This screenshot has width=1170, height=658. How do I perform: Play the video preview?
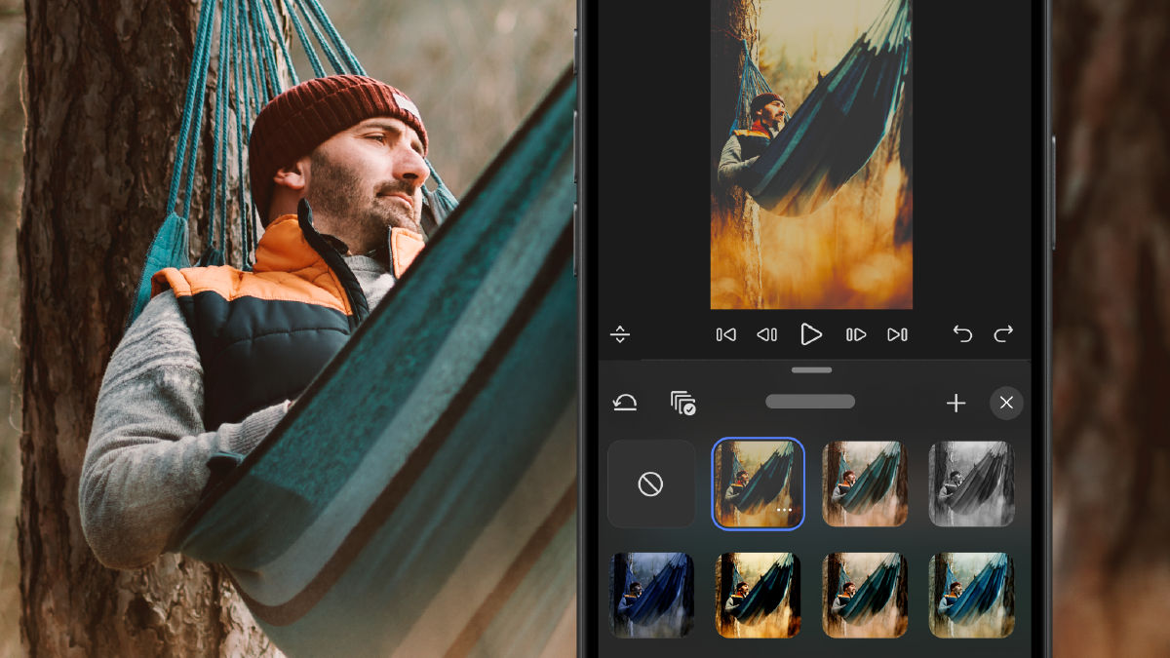tap(811, 334)
